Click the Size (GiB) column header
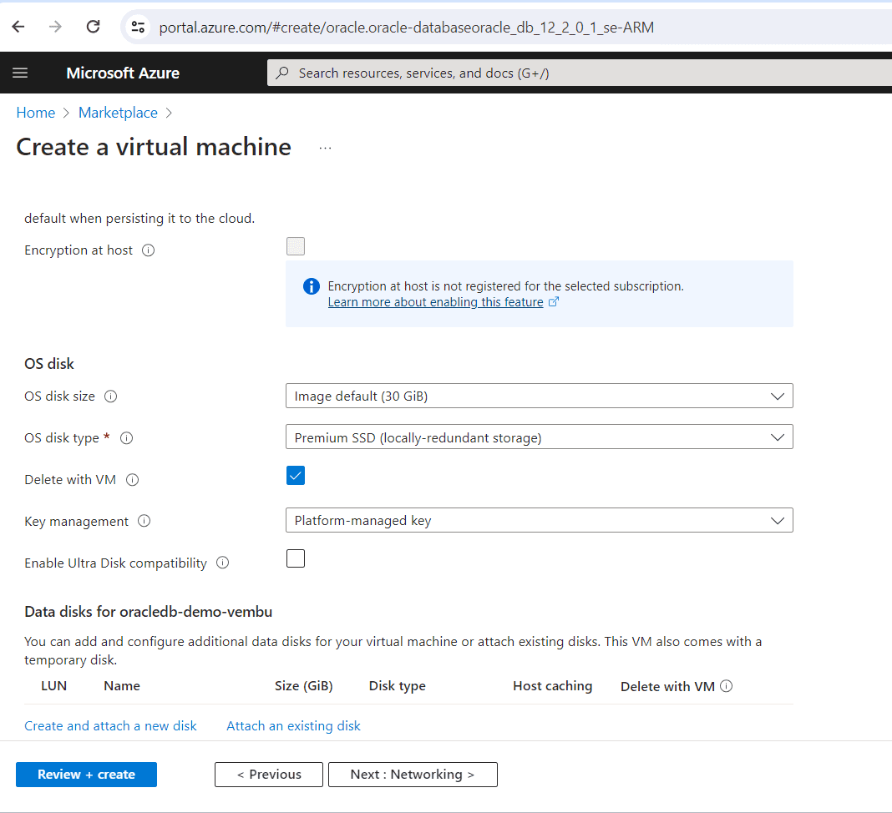Screen dimensions: 892x813 coord(304,686)
